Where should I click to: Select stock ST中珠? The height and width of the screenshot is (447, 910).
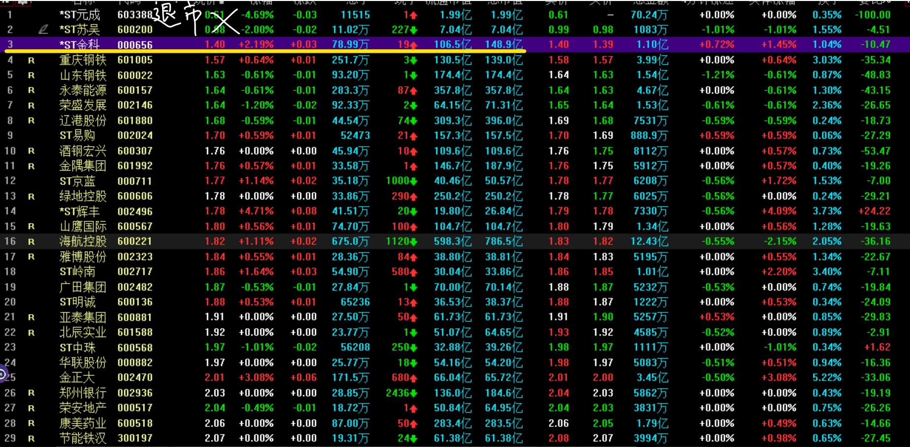[77, 348]
